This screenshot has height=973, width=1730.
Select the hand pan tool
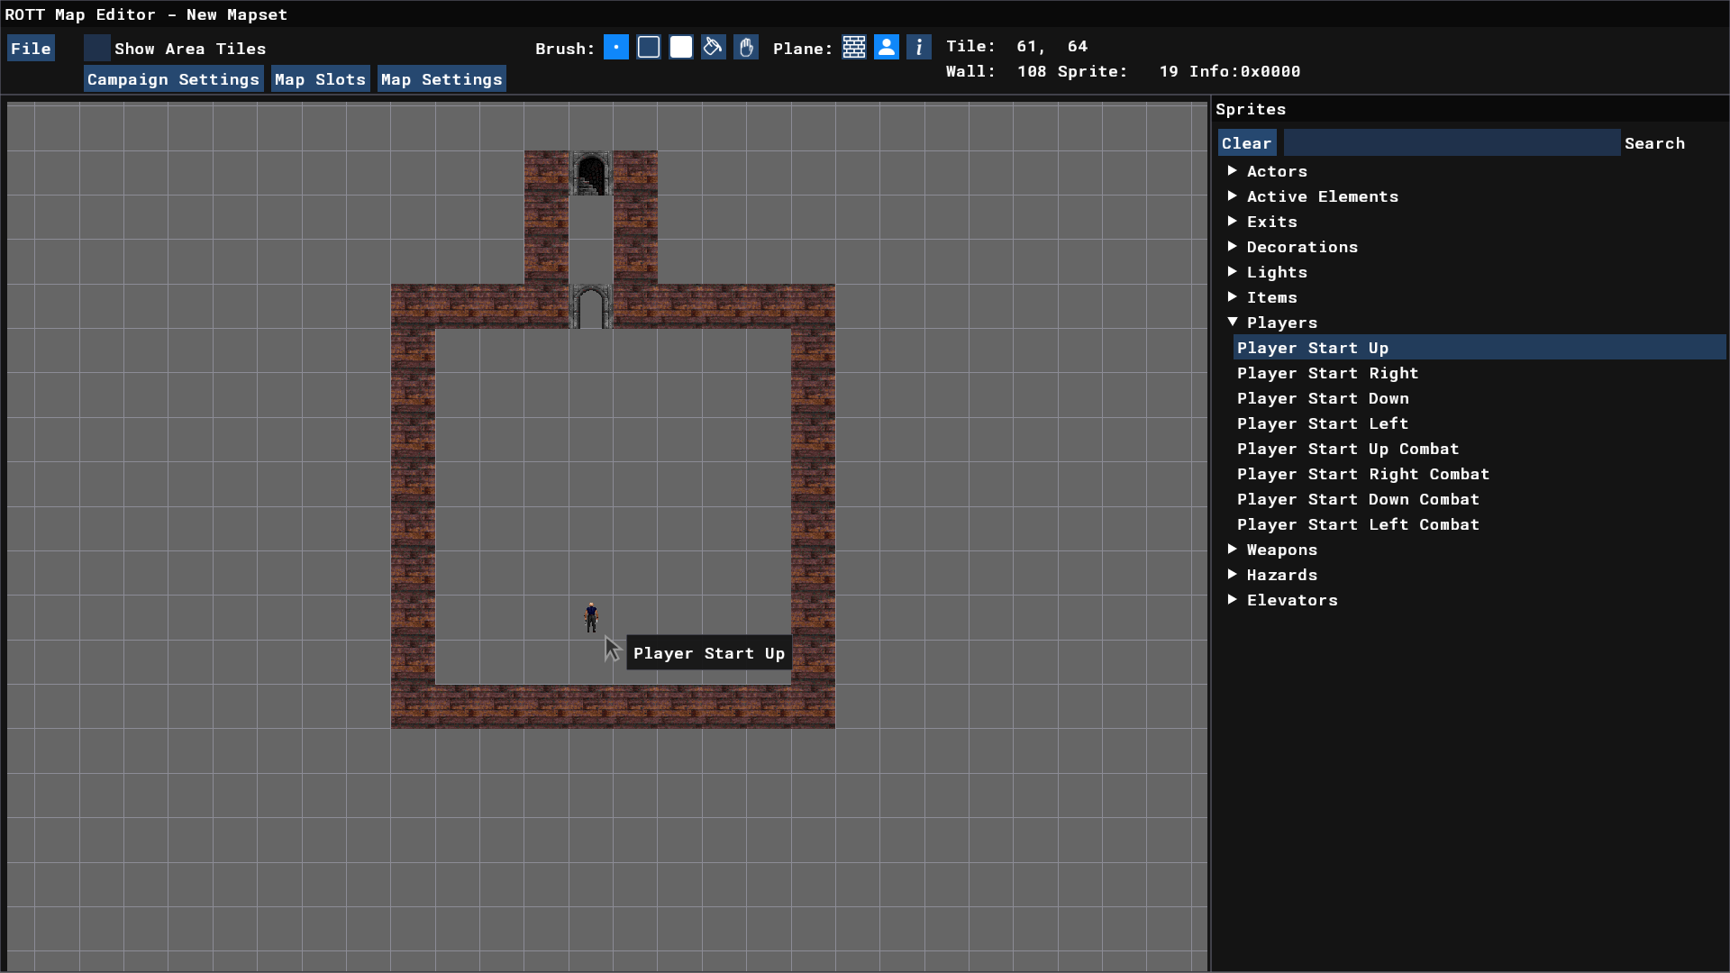pyautogui.click(x=746, y=48)
